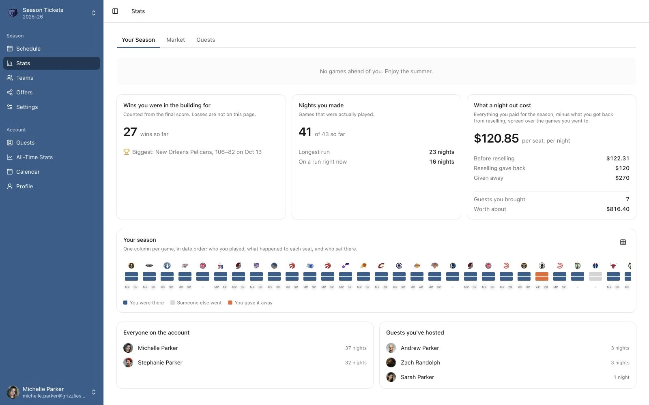Select the 76ers game logo

(221, 266)
